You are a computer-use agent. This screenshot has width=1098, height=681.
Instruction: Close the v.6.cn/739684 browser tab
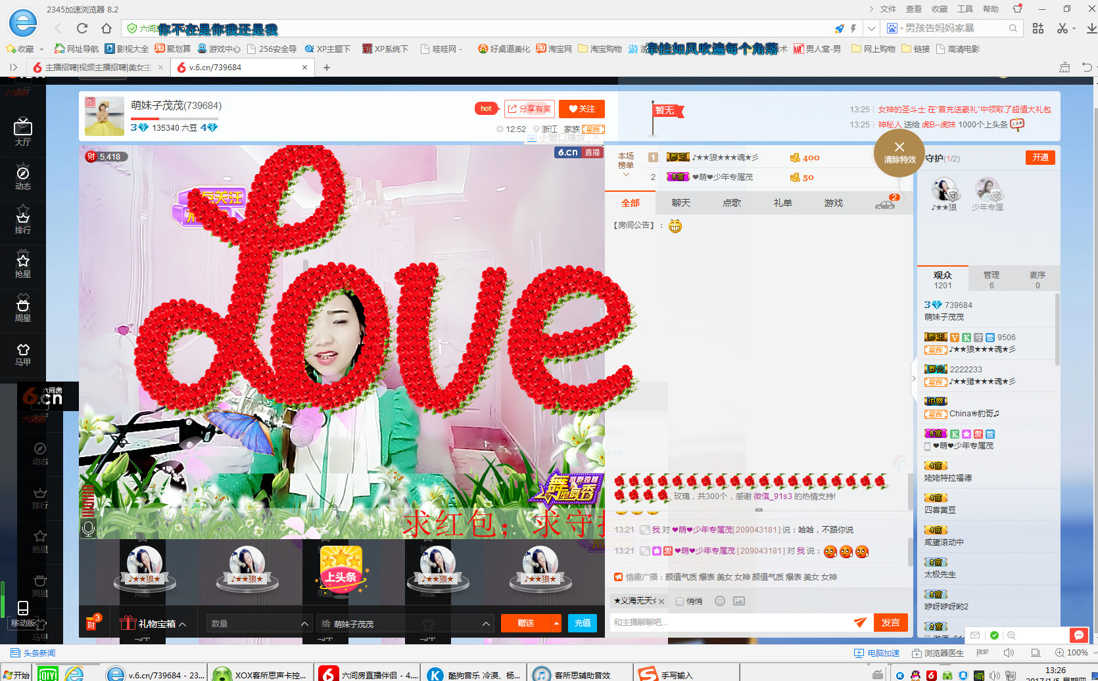click(304, 67)
